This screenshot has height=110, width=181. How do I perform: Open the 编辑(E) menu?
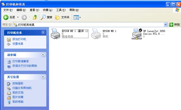coord(21,10)
